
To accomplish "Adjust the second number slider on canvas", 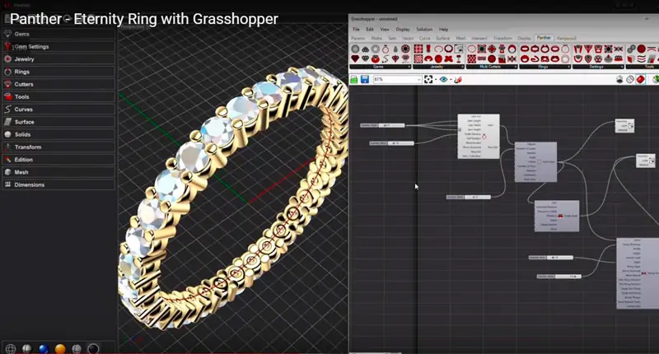I will coord(392,143).
